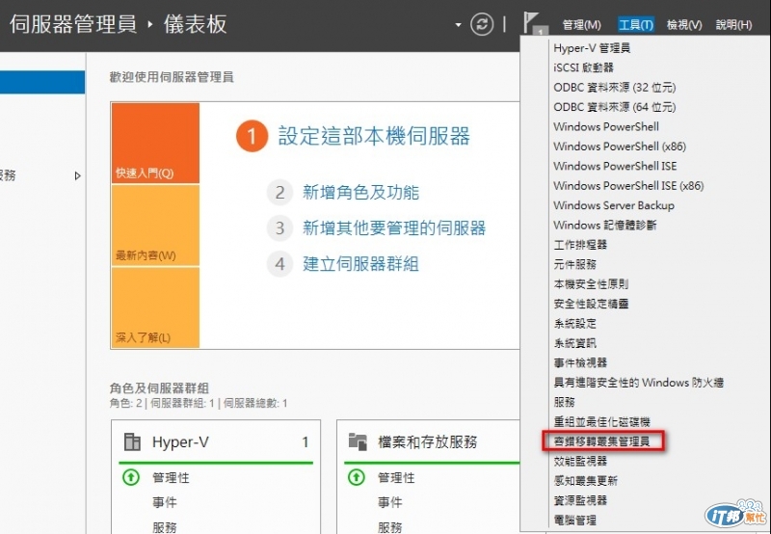
Task: Click 事件 in Hyper-V tile
Action: click(x=164, y=502)
